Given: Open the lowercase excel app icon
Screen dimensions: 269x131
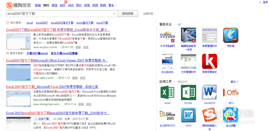Looking at the screenshot, I should coord(167,92).
